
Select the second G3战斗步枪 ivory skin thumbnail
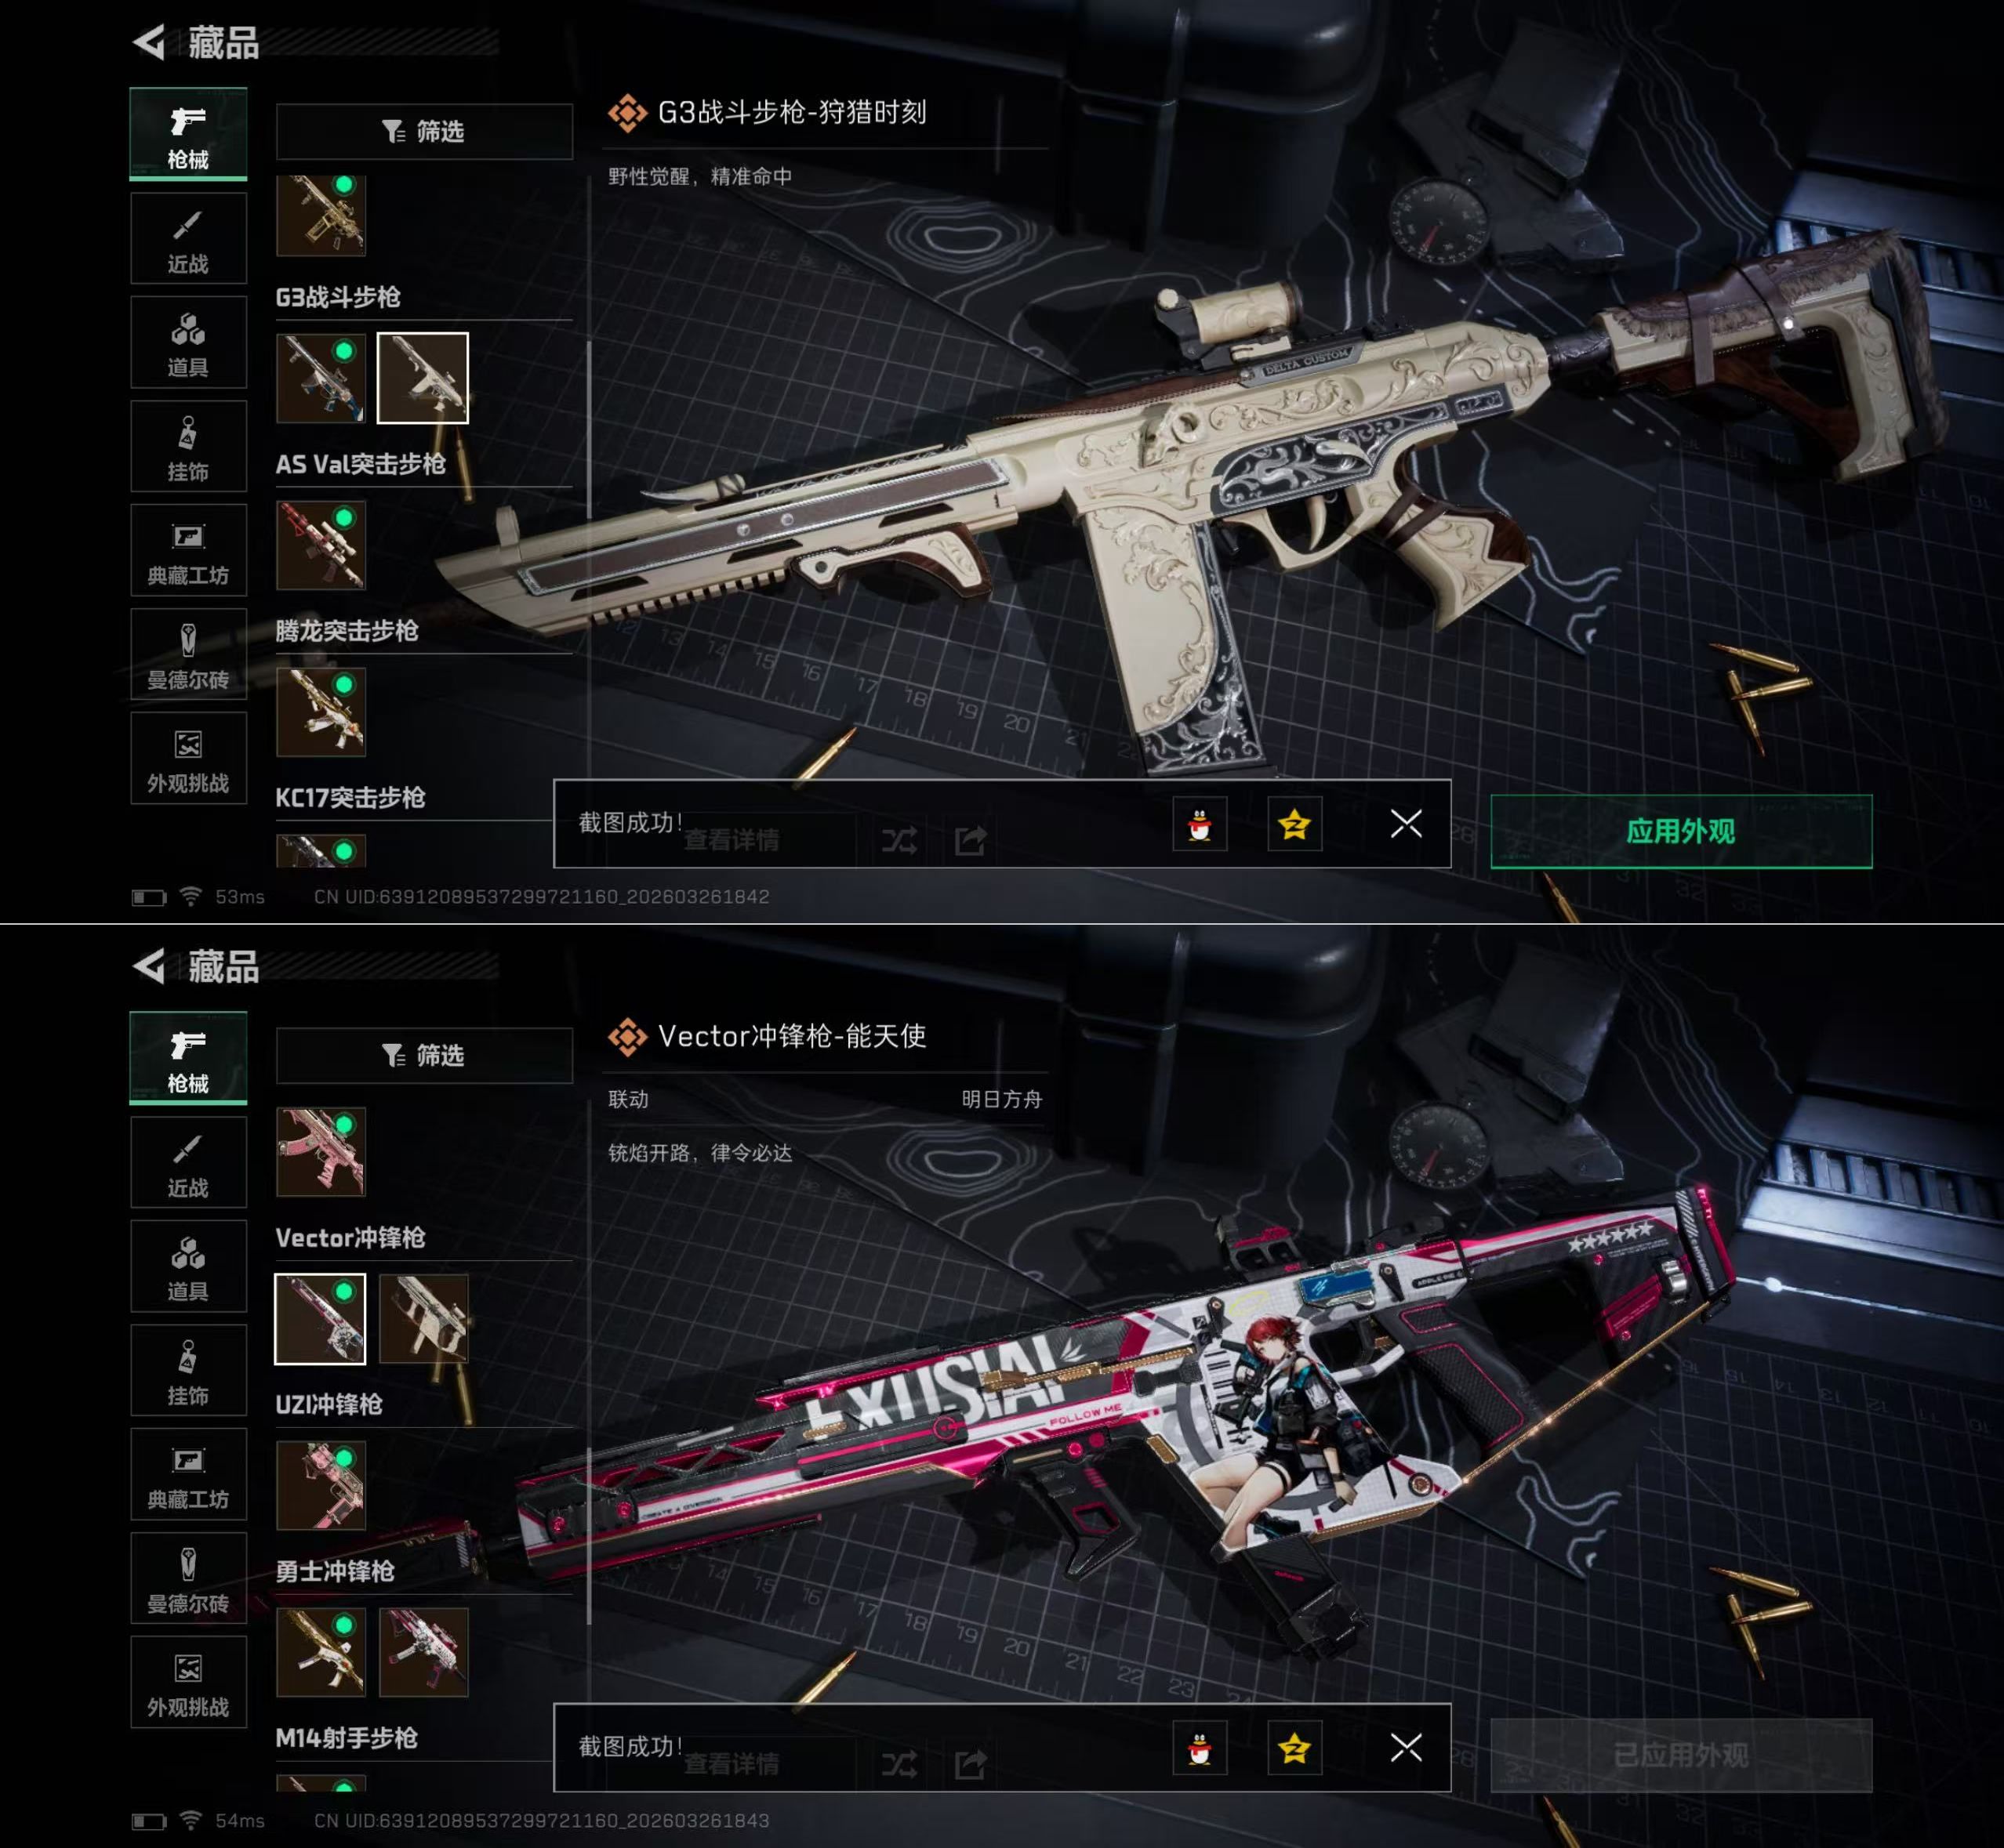423,378
